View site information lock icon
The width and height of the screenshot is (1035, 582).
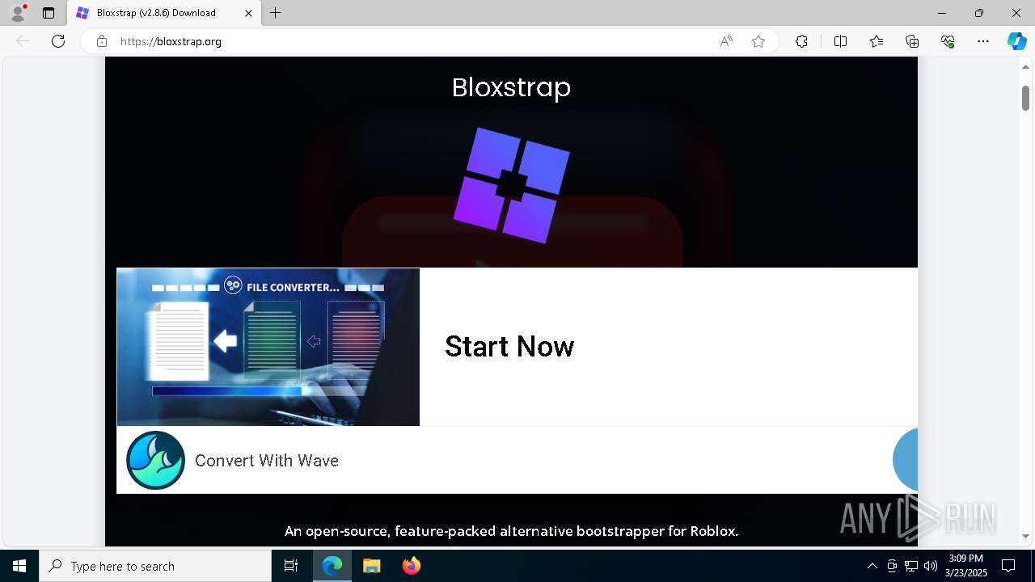tap(102, 41)
